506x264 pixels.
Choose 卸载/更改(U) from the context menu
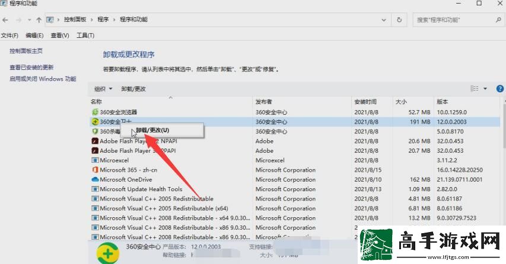[162, 130]
